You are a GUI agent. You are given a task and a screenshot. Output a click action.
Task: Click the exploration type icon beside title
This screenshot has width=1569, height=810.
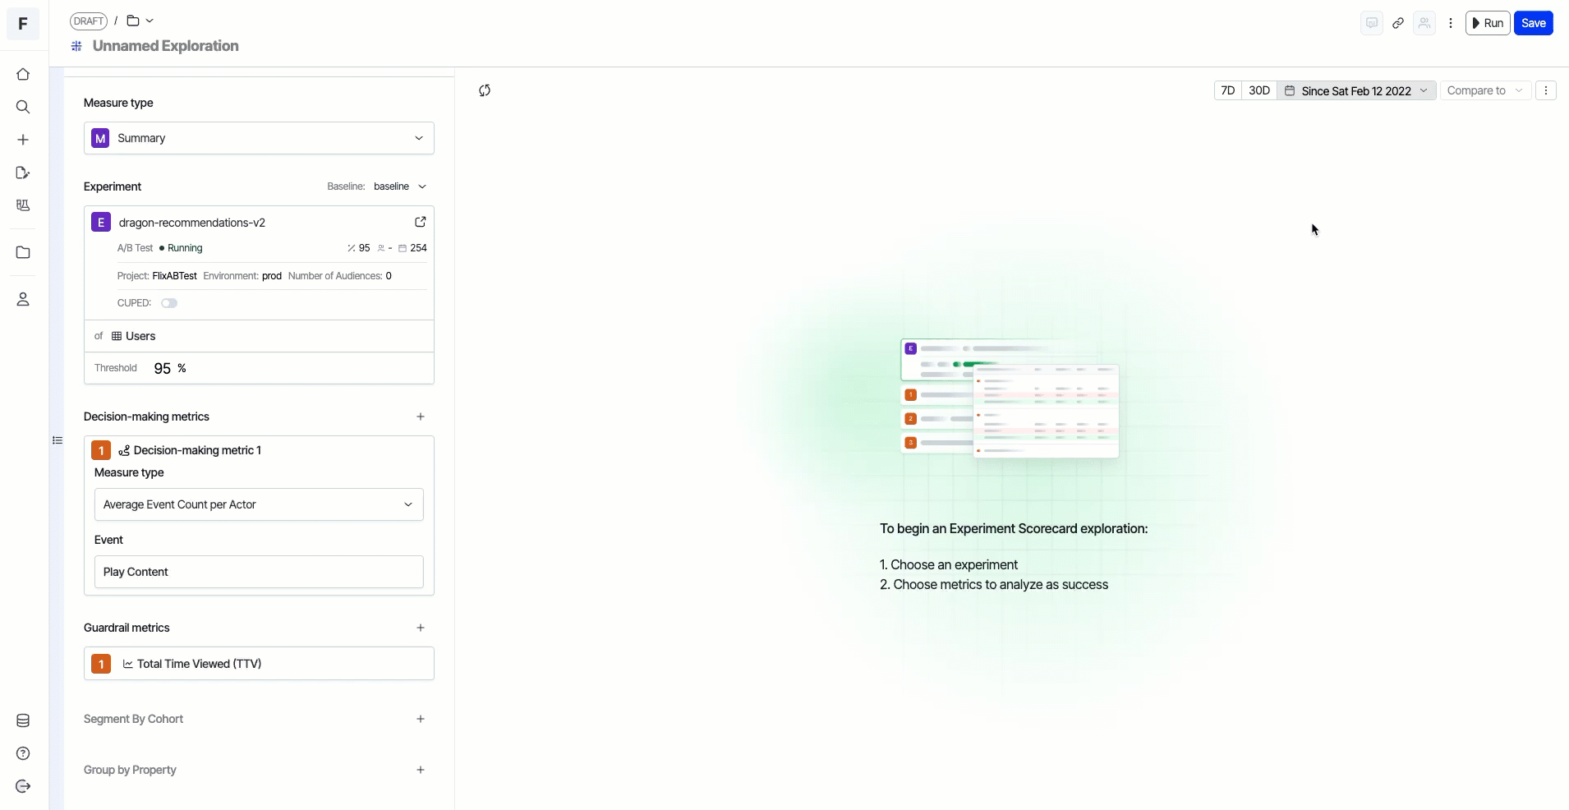click(76, 46)
